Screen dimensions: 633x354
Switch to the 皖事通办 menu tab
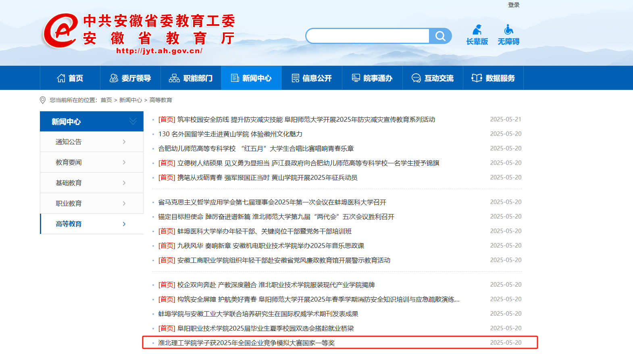[372, 78]
